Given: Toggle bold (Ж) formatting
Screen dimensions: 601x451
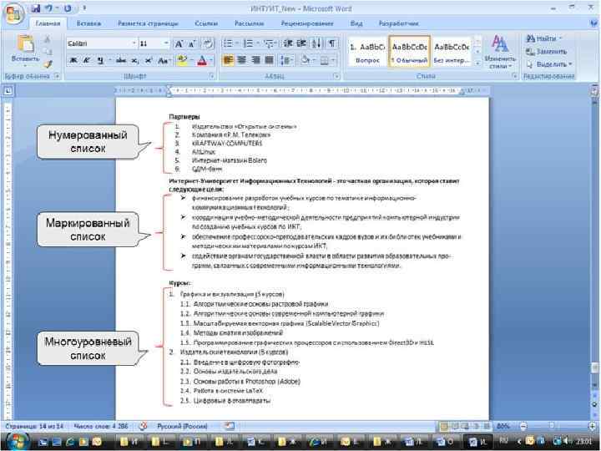Looking at the screenshot, I should pyautogui.click(x=73, y=61).
